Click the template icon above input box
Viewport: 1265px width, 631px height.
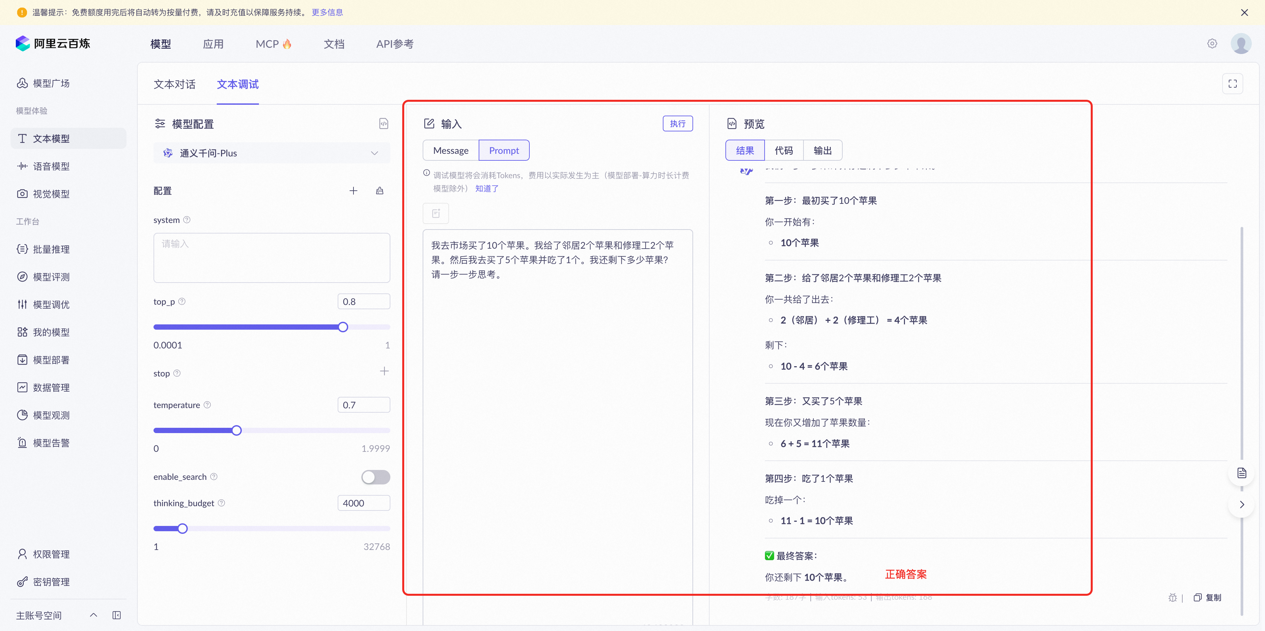tap(436, 214)
